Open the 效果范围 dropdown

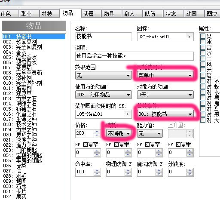pos(104,75)
